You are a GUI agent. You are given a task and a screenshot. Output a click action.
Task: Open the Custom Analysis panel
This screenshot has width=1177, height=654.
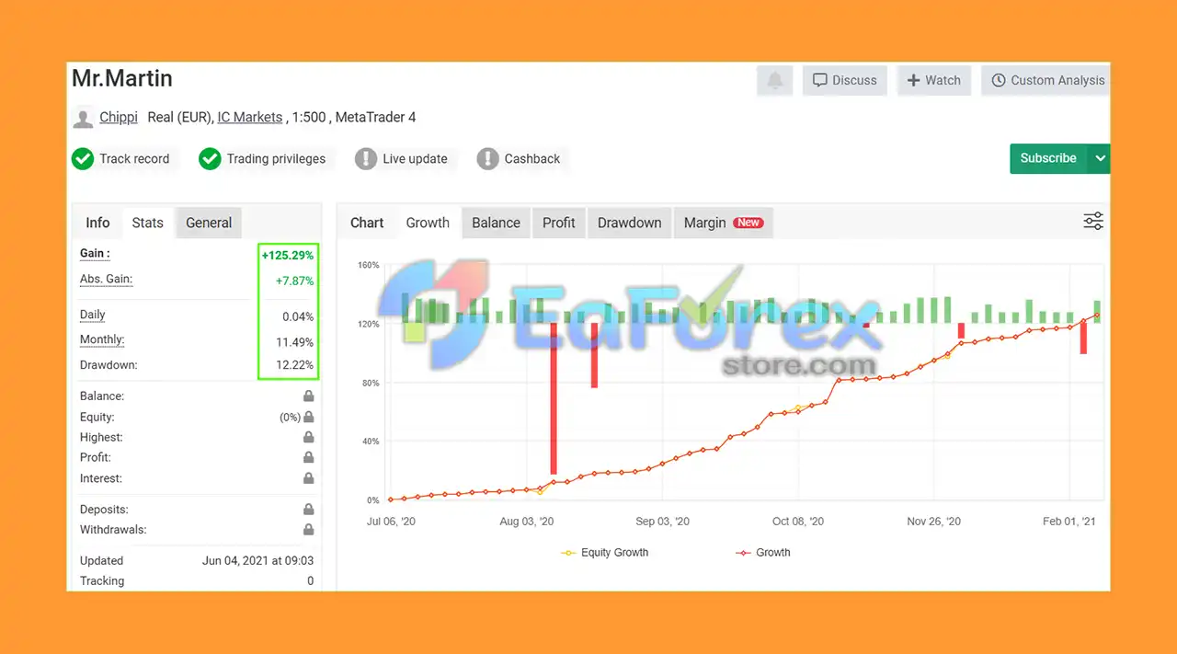point(1046,81)
